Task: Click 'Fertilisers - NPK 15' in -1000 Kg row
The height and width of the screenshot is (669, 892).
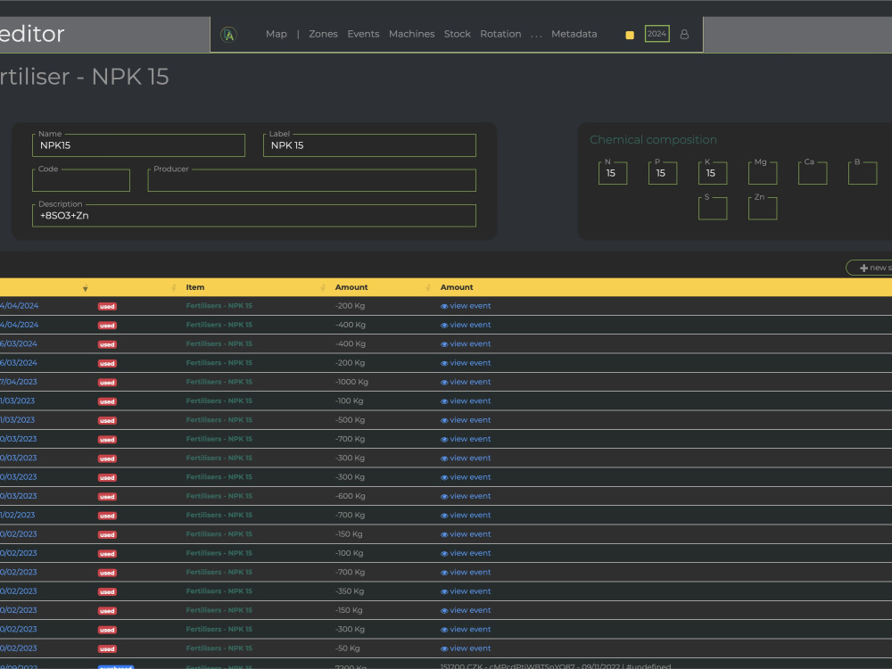Action: [x=219, y=382]
